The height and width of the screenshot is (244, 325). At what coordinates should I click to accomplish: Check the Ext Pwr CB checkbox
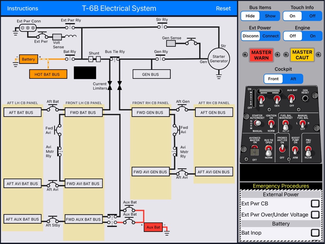(315, 204)
